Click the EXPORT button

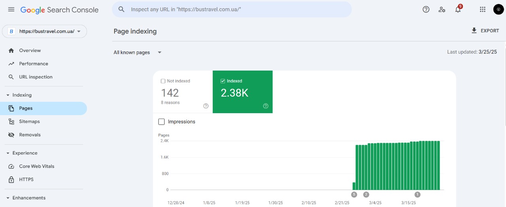coord(485,31)
